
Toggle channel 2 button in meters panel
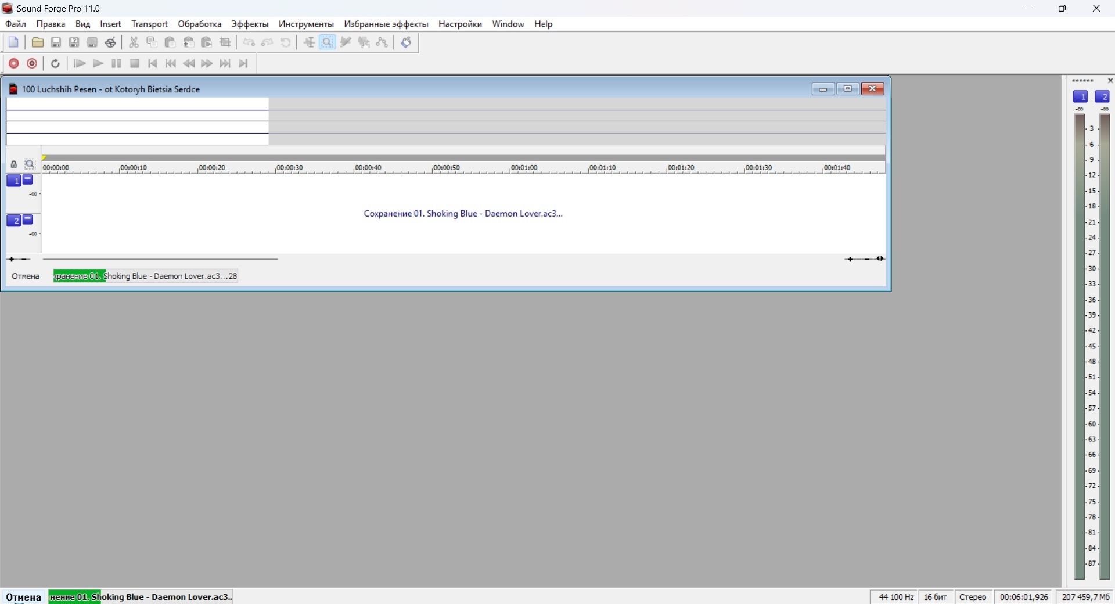(1103, 97)
